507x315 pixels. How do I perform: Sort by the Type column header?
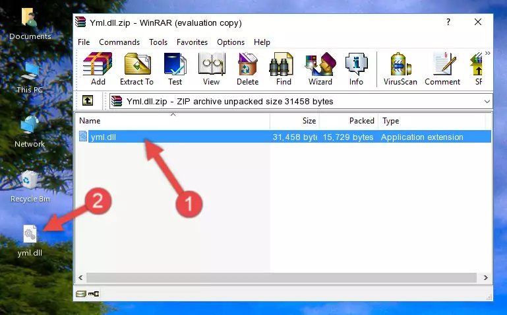[x=432, y=121]
